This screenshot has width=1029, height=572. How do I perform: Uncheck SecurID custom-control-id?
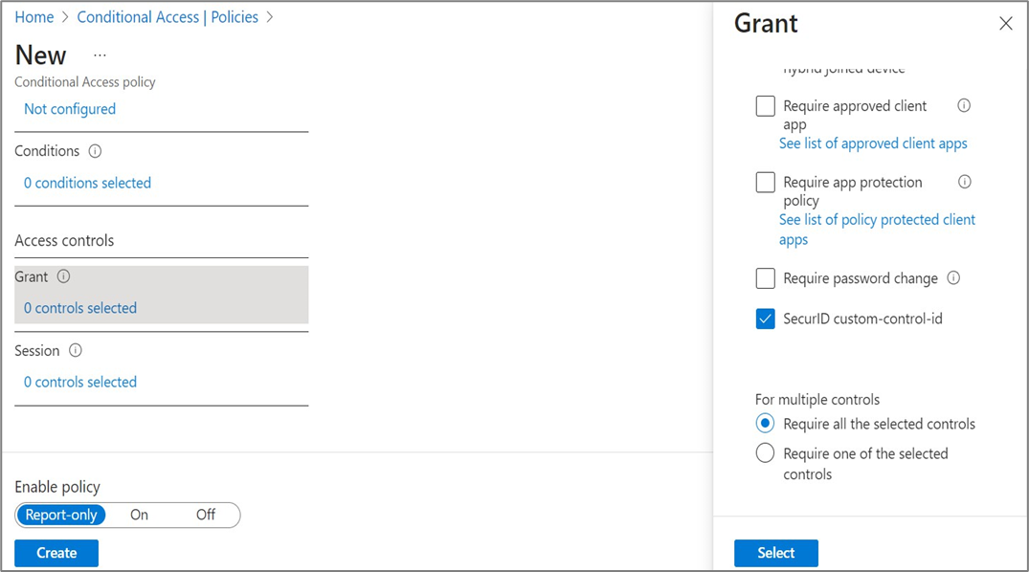click(765, 319)
